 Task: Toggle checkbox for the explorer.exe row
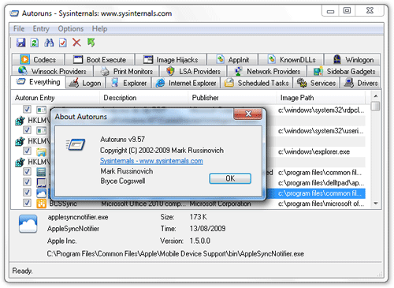(x=27, y=151)
